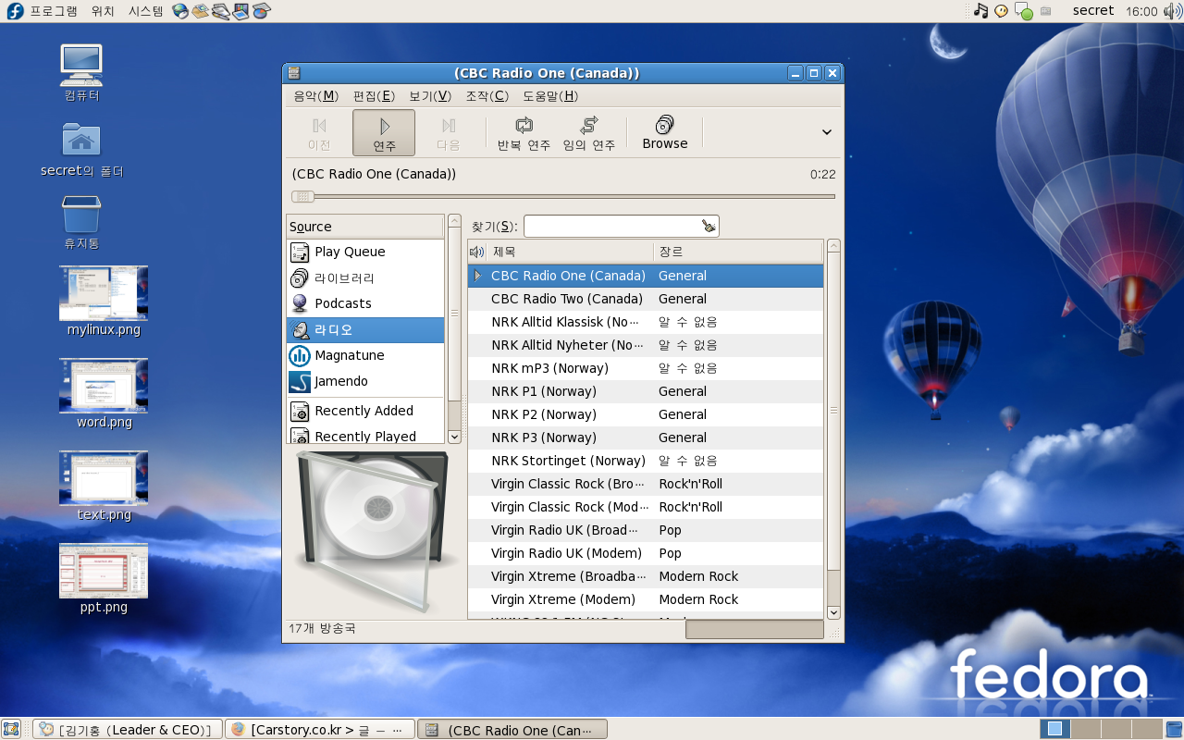Click station list scrollbar down arrow

pos(833,612)
